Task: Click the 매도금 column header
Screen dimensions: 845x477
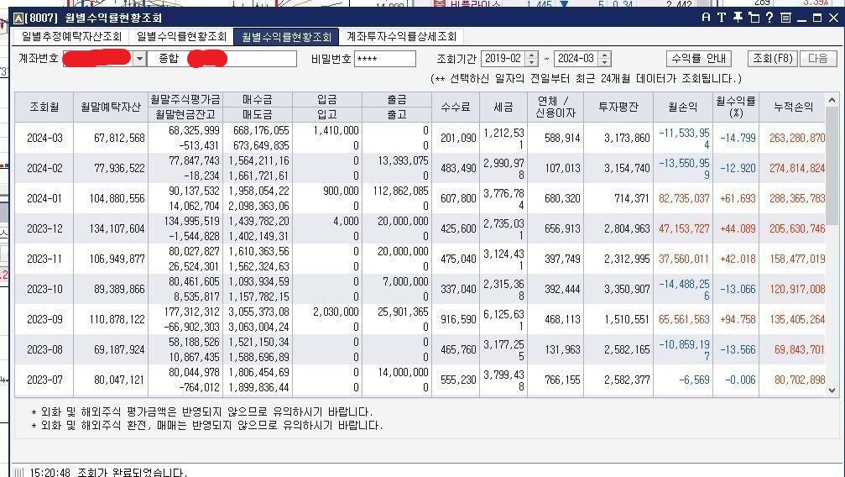Action: 258,114
